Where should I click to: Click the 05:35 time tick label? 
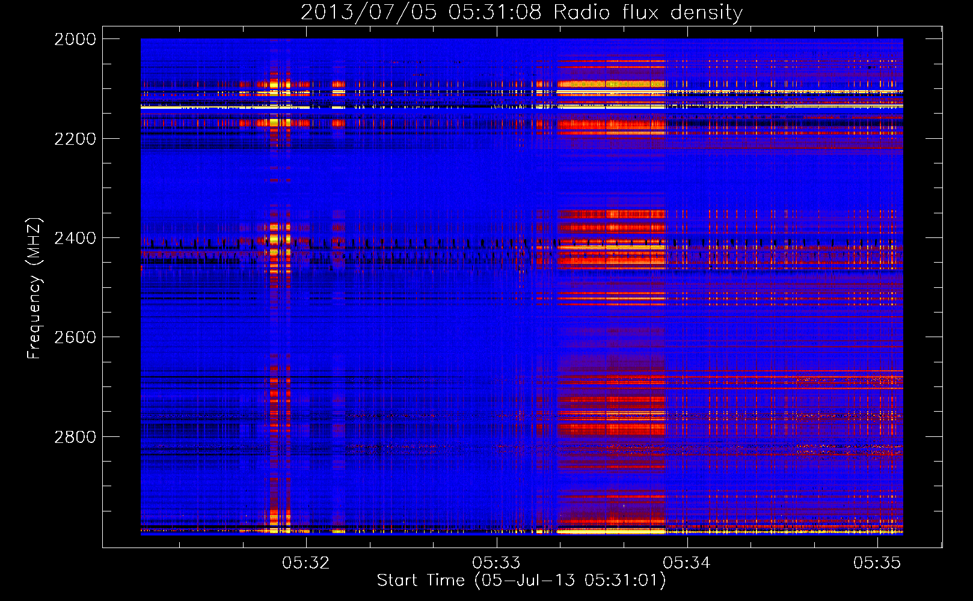click(x=877, y=563)
